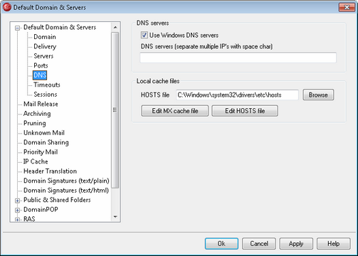358x256 pixels.
Task: Click the tree scrollbar down arrow
Action: 115,217
